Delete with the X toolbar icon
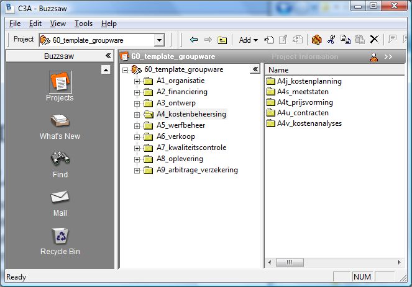This screenshot has height=287, width=412. 374,40
